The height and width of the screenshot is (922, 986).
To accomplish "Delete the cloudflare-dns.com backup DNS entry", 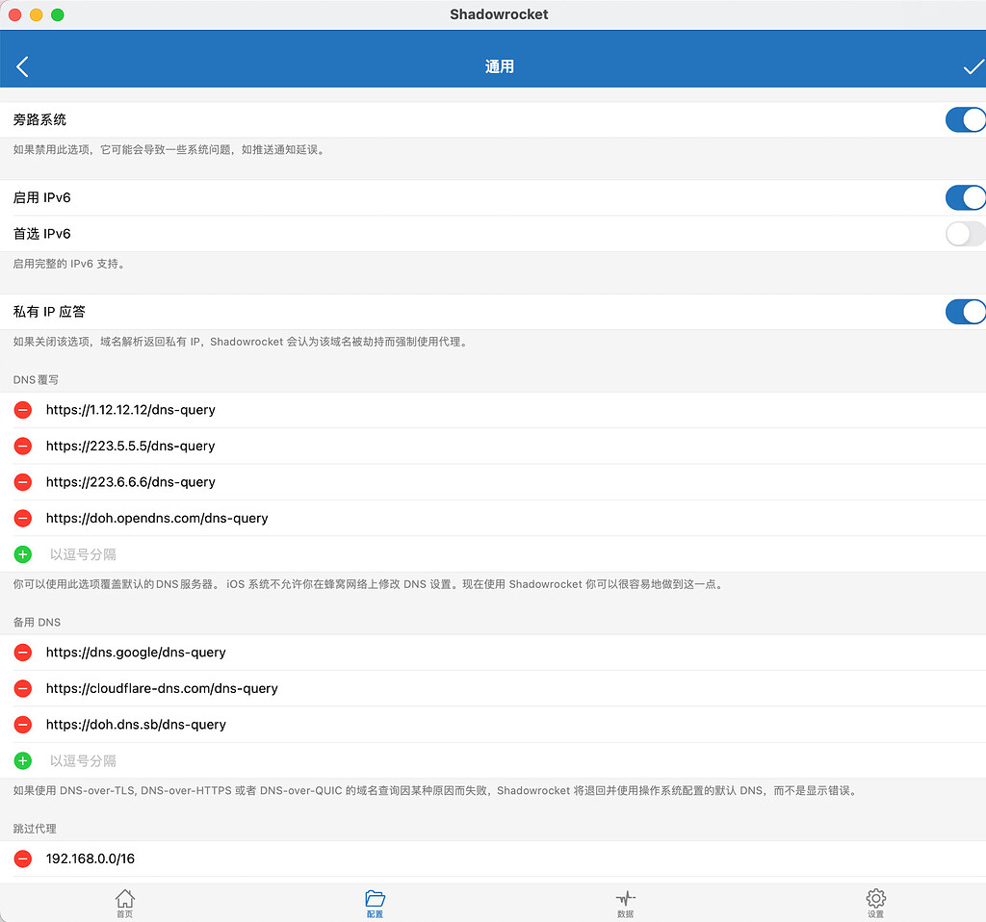I will [23, 689].
